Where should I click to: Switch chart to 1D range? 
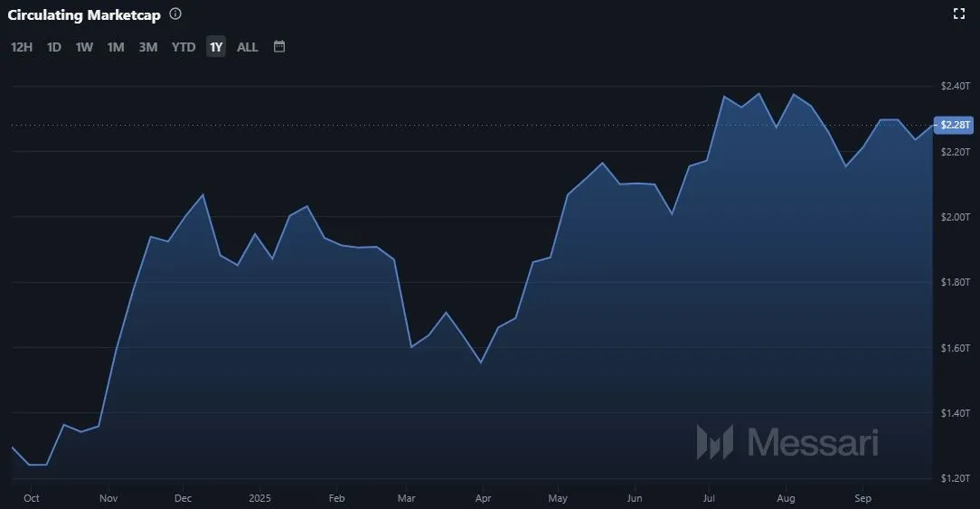[54, 47]
